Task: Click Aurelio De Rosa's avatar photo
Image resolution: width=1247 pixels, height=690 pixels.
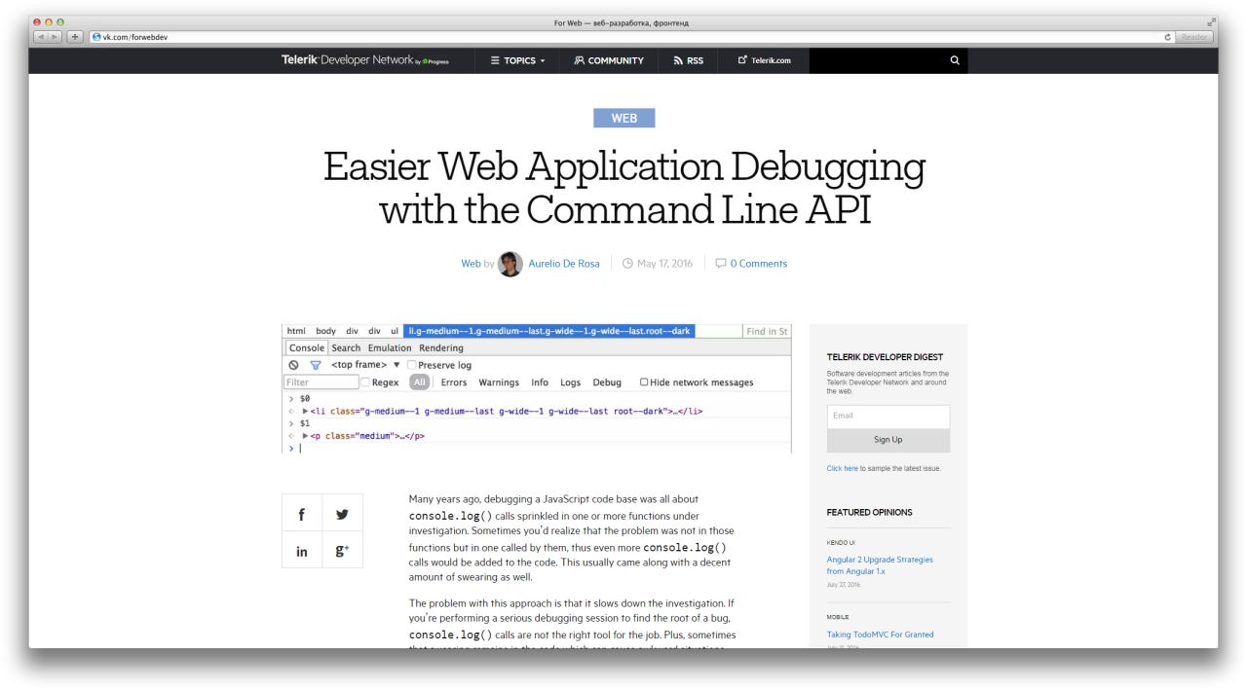Action: click(510, 264)
